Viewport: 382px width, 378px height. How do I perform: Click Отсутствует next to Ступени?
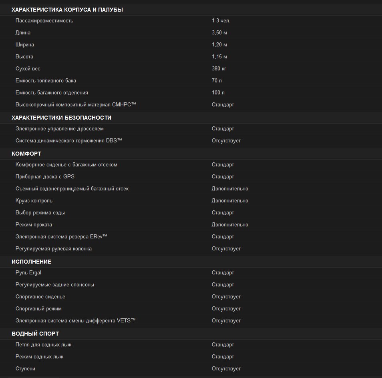pyautogui.click(x=226, y=369)
